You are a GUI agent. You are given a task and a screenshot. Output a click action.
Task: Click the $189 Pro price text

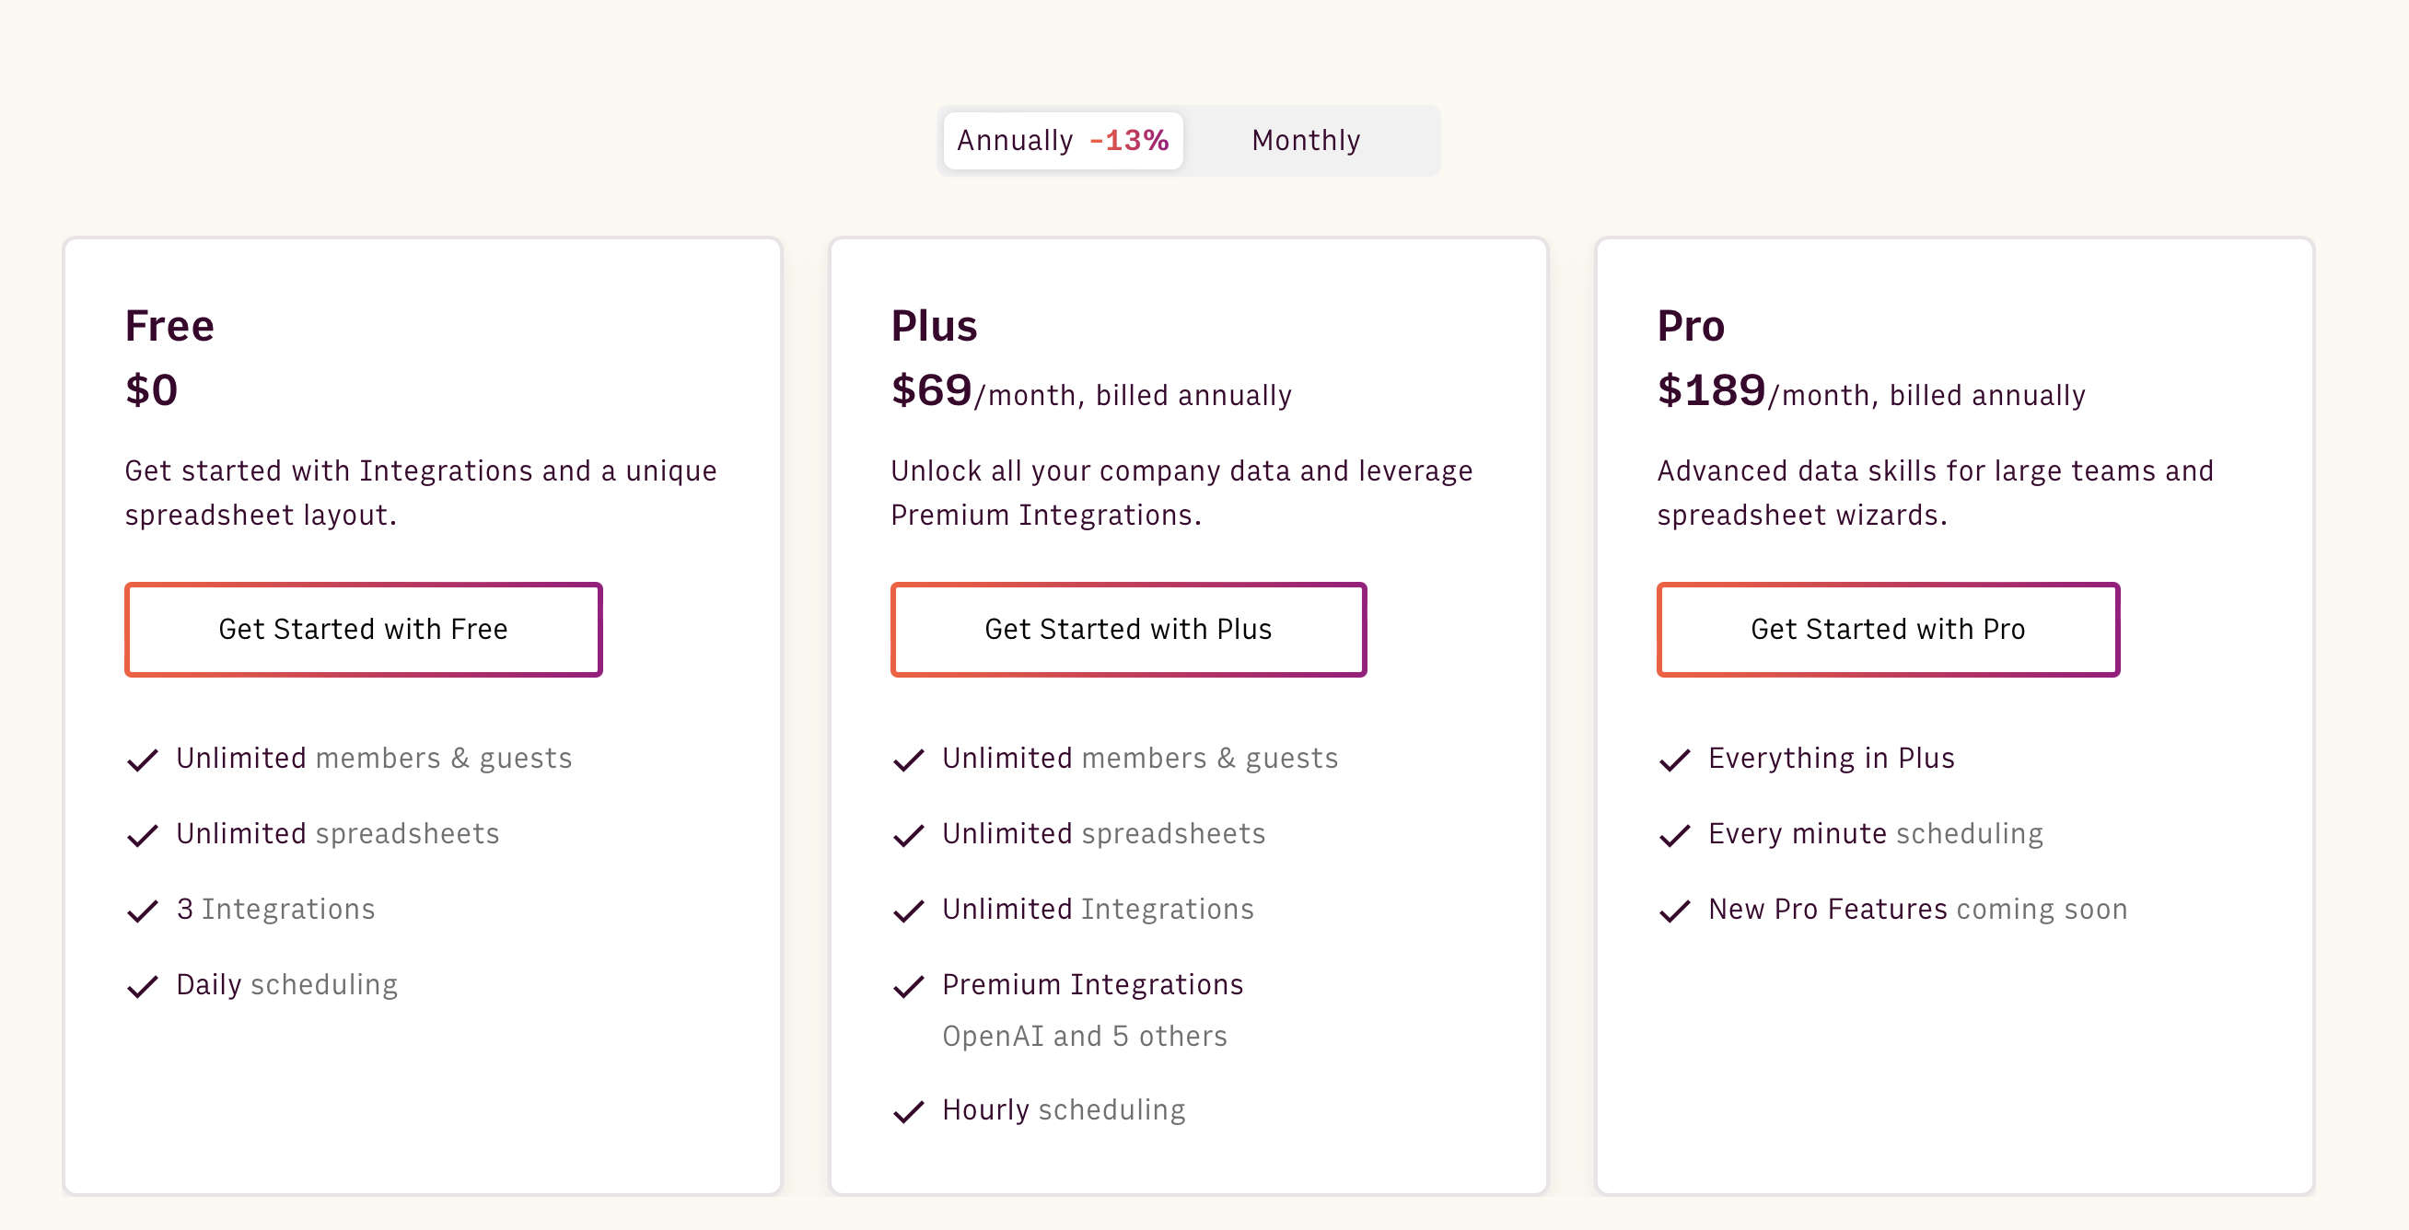(x=1710, y=390)
